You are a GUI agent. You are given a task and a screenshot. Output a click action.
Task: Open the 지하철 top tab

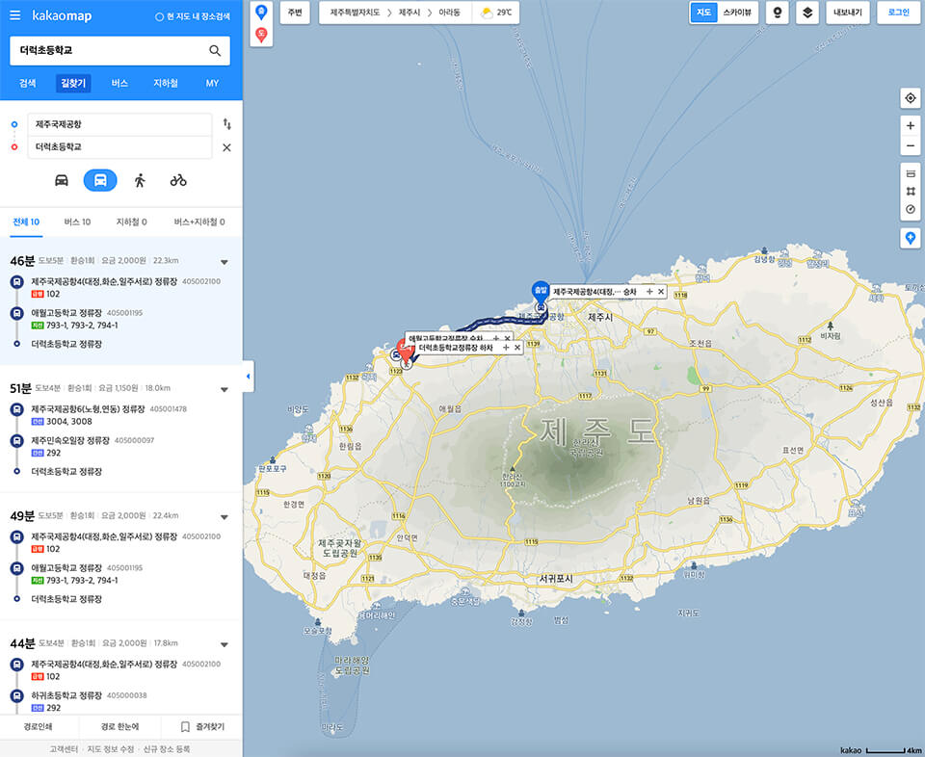(x=165, y=83)
